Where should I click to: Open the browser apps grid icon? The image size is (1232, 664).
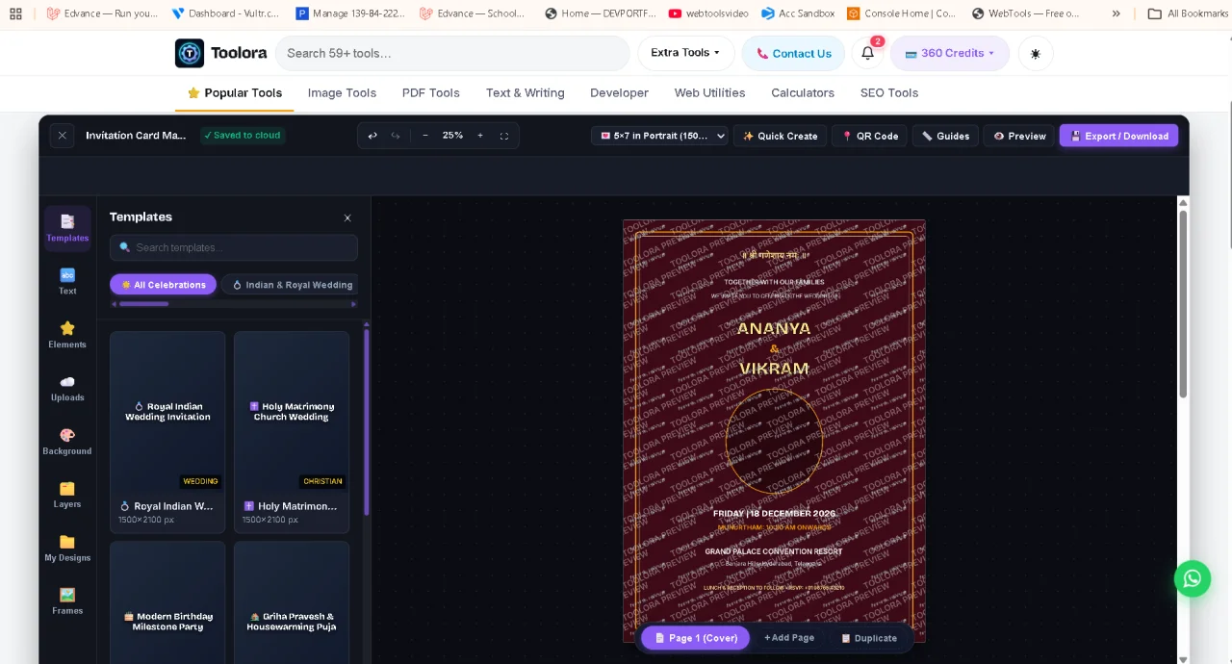[x=15, y=13]
